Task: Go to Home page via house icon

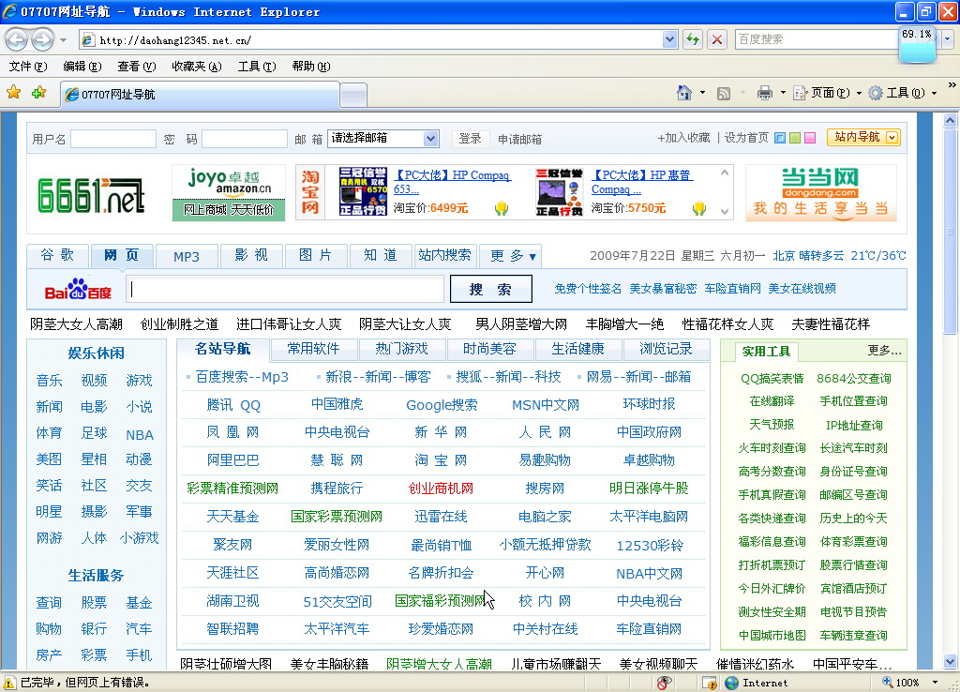Action: (685, 93)
